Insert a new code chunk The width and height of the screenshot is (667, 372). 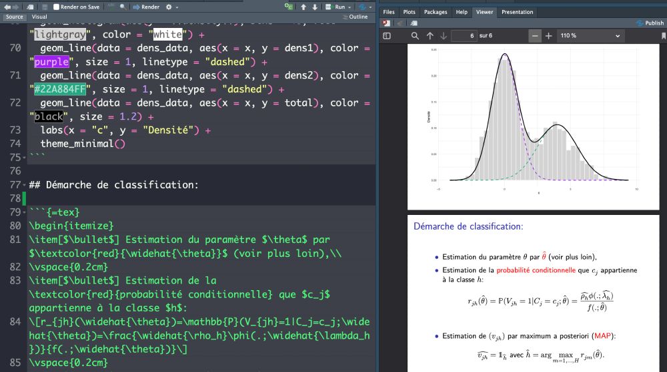pyautogui.click(x=288, y=7)
